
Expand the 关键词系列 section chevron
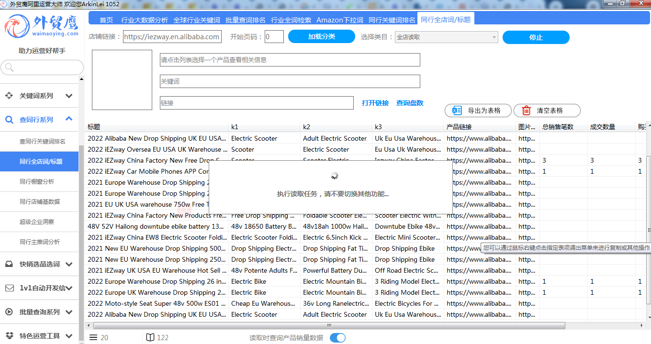click(69, 96)
